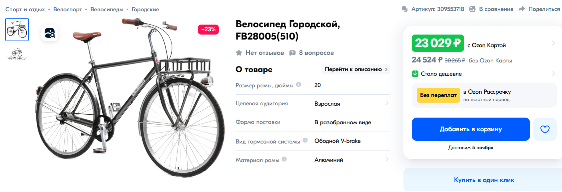Click the copy icon beside Артикул
This screenshot has width=562, height=192.
click(x=405, y=9)
